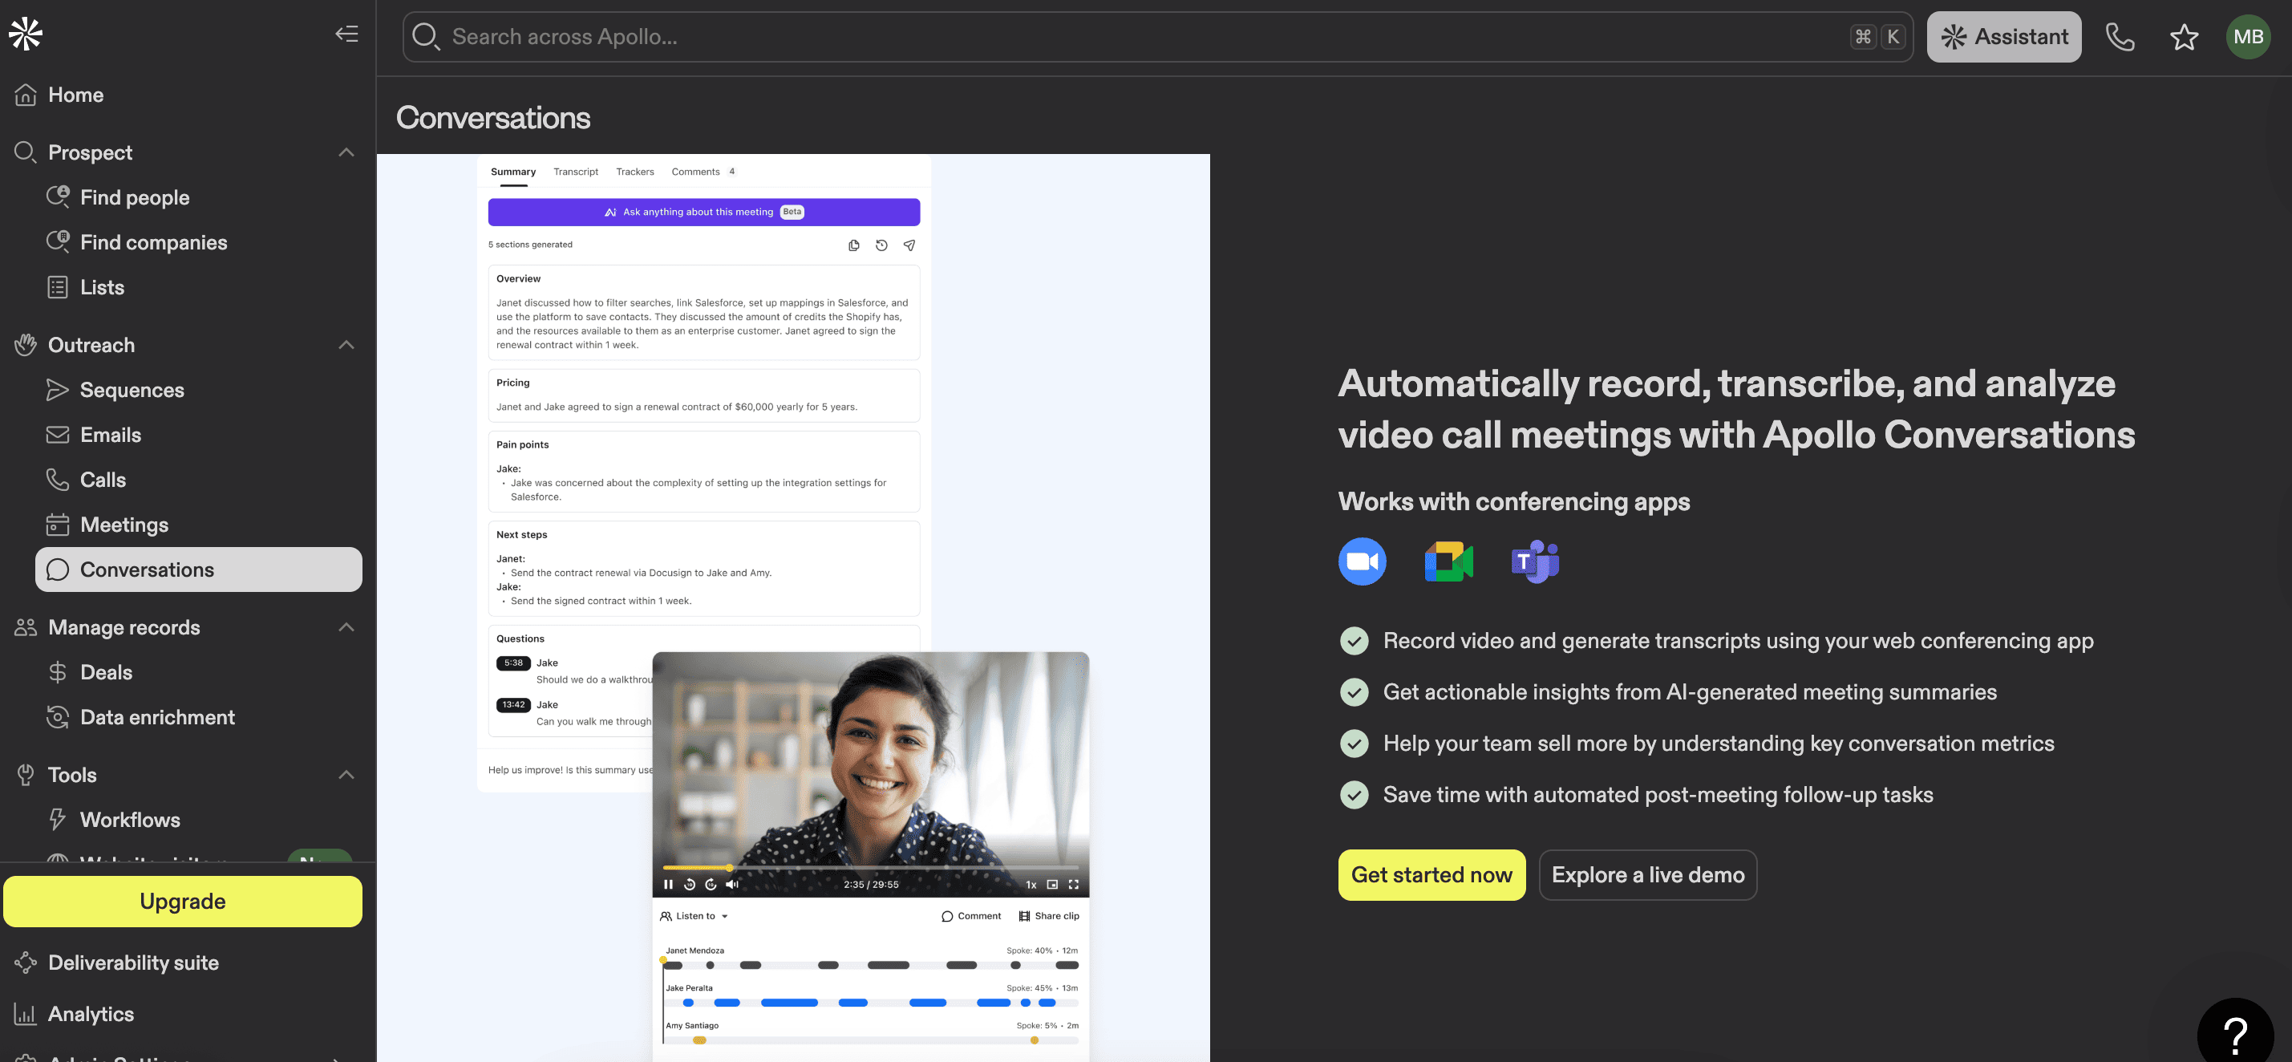Open the phone dialer in top bar

click(2120, 37)
